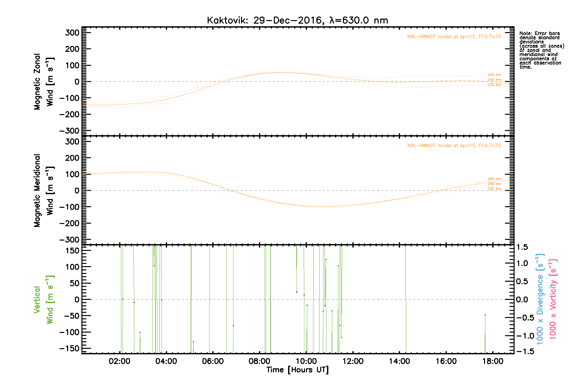Click the 0.5 tick on the divergence axis
This screenshot has width=584, height=389.
coord(522,281)
